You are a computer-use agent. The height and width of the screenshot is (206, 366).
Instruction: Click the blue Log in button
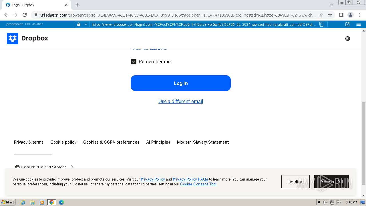181,83
